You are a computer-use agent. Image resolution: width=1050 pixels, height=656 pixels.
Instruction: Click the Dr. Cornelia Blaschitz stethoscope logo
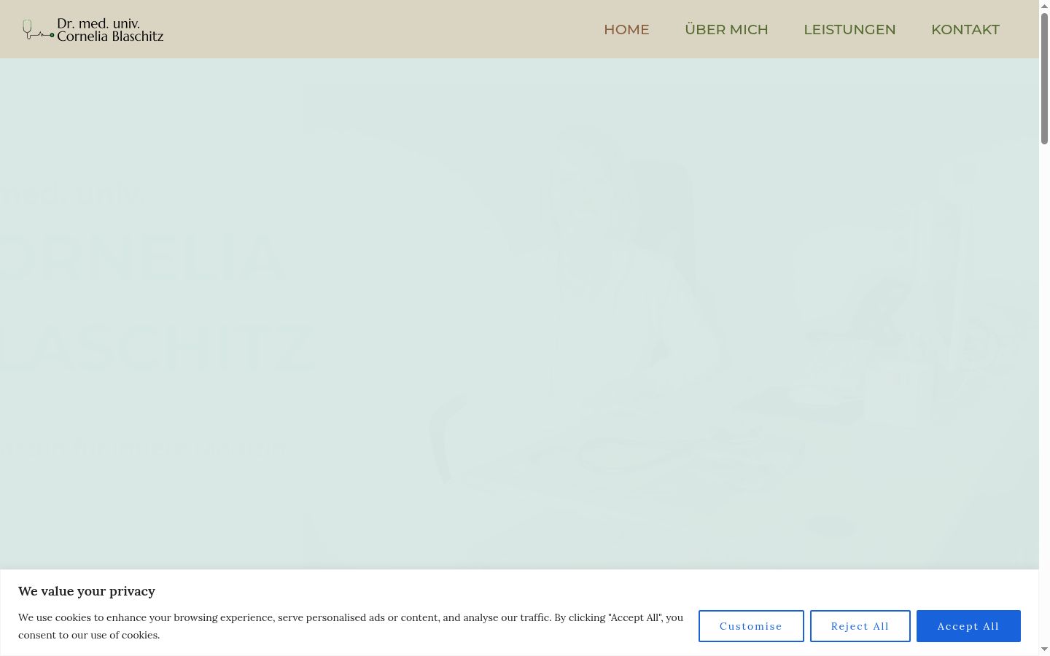pos(93,29)
